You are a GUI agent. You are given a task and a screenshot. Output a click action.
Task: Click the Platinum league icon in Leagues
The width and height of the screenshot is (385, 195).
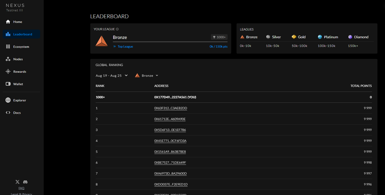320,37
